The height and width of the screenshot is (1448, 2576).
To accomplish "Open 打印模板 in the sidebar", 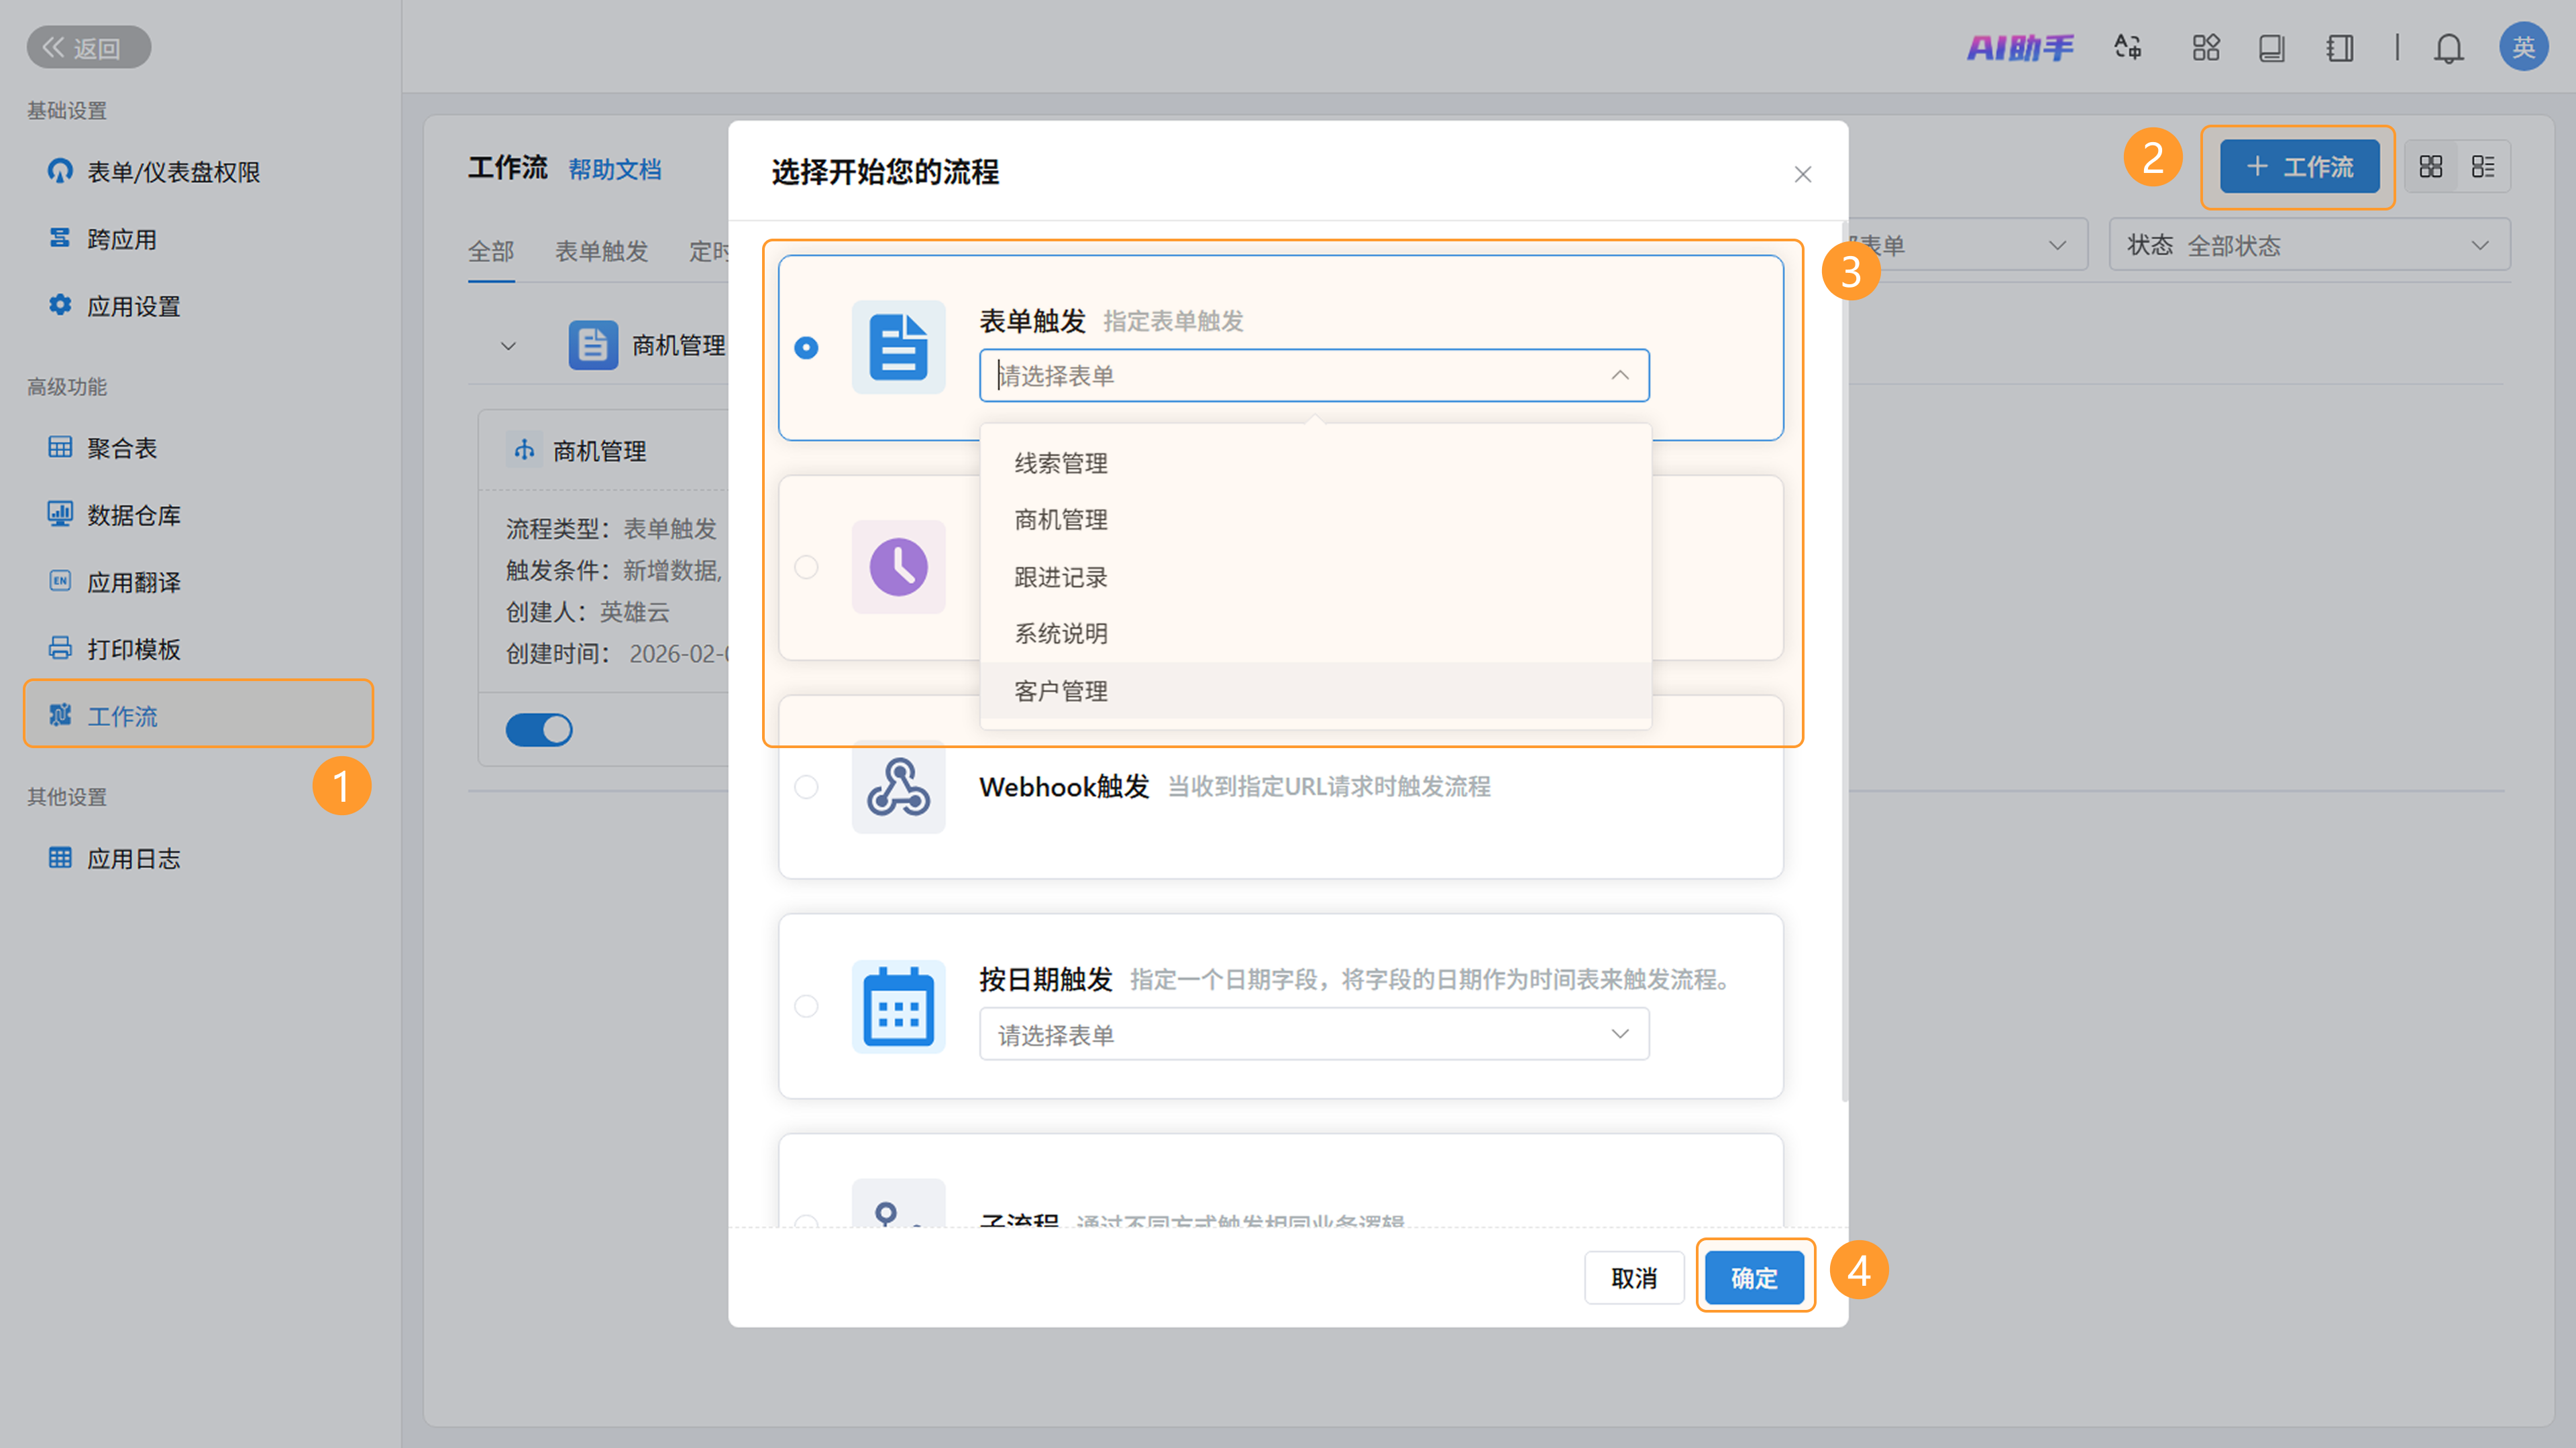I will [133, 648].
